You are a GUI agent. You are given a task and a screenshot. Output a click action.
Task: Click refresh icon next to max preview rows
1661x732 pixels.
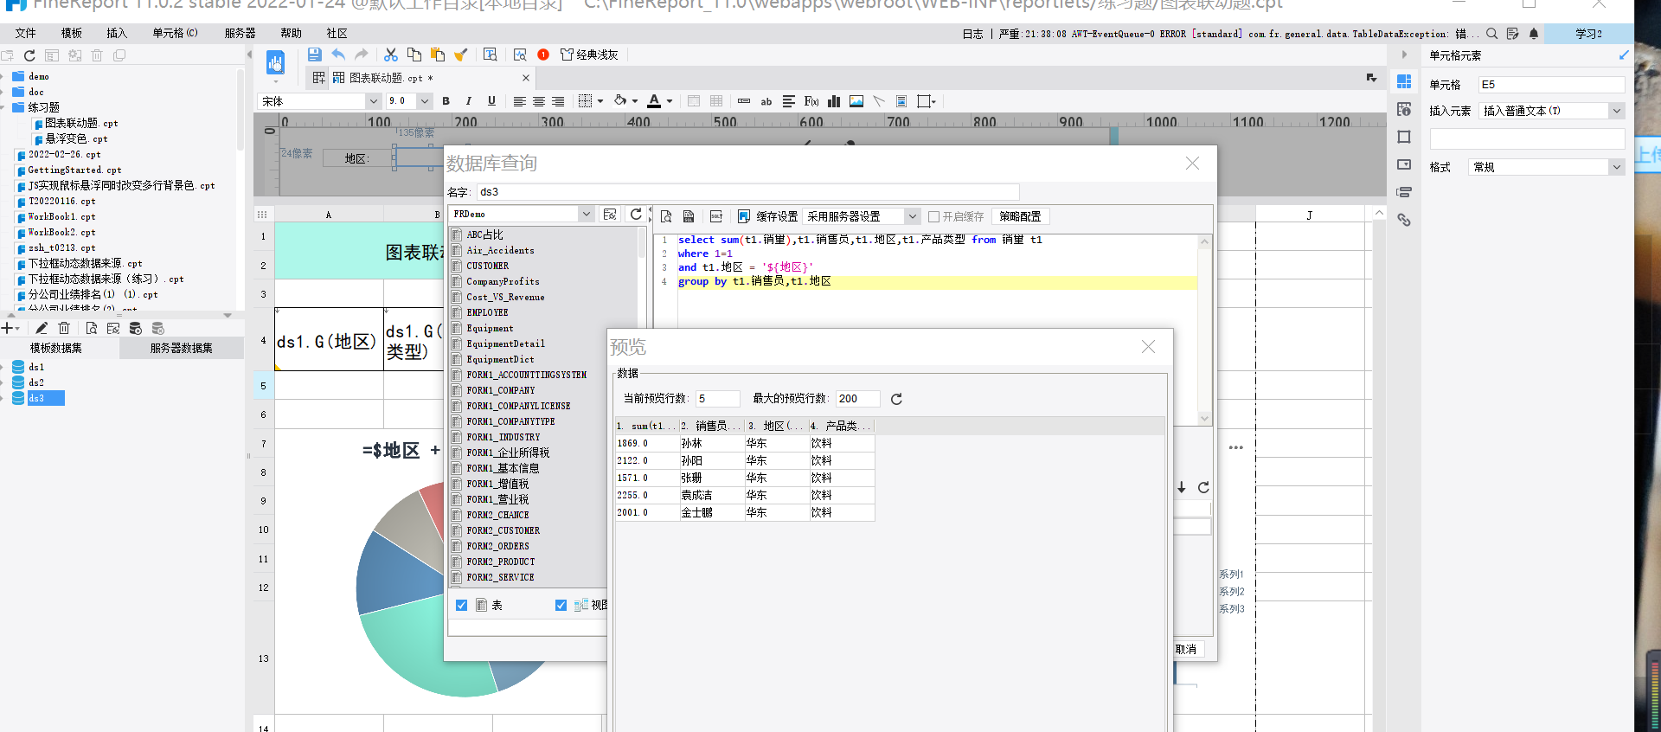896,399
